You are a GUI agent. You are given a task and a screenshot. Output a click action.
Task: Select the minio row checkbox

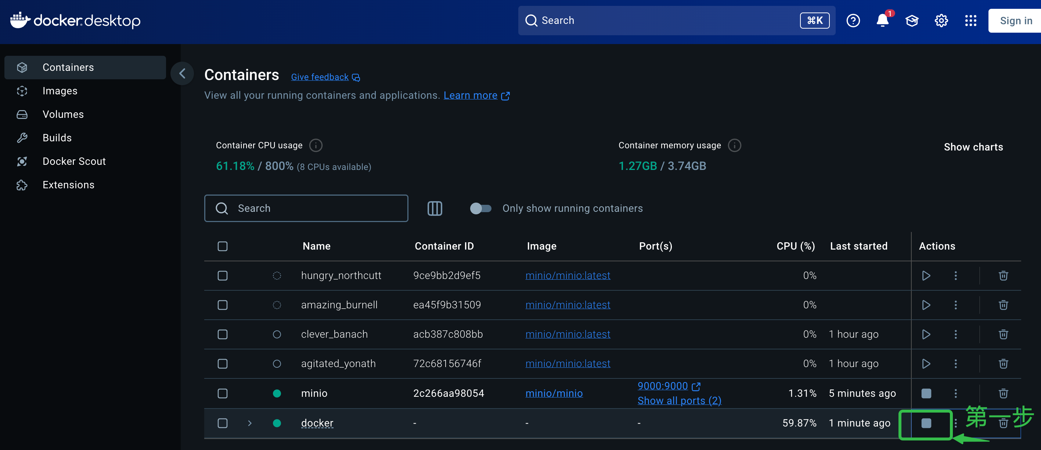click(x=222, y=393)
